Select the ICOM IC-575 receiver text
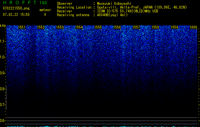The height and width of the screenshot is (127, 200). point(128,11)
